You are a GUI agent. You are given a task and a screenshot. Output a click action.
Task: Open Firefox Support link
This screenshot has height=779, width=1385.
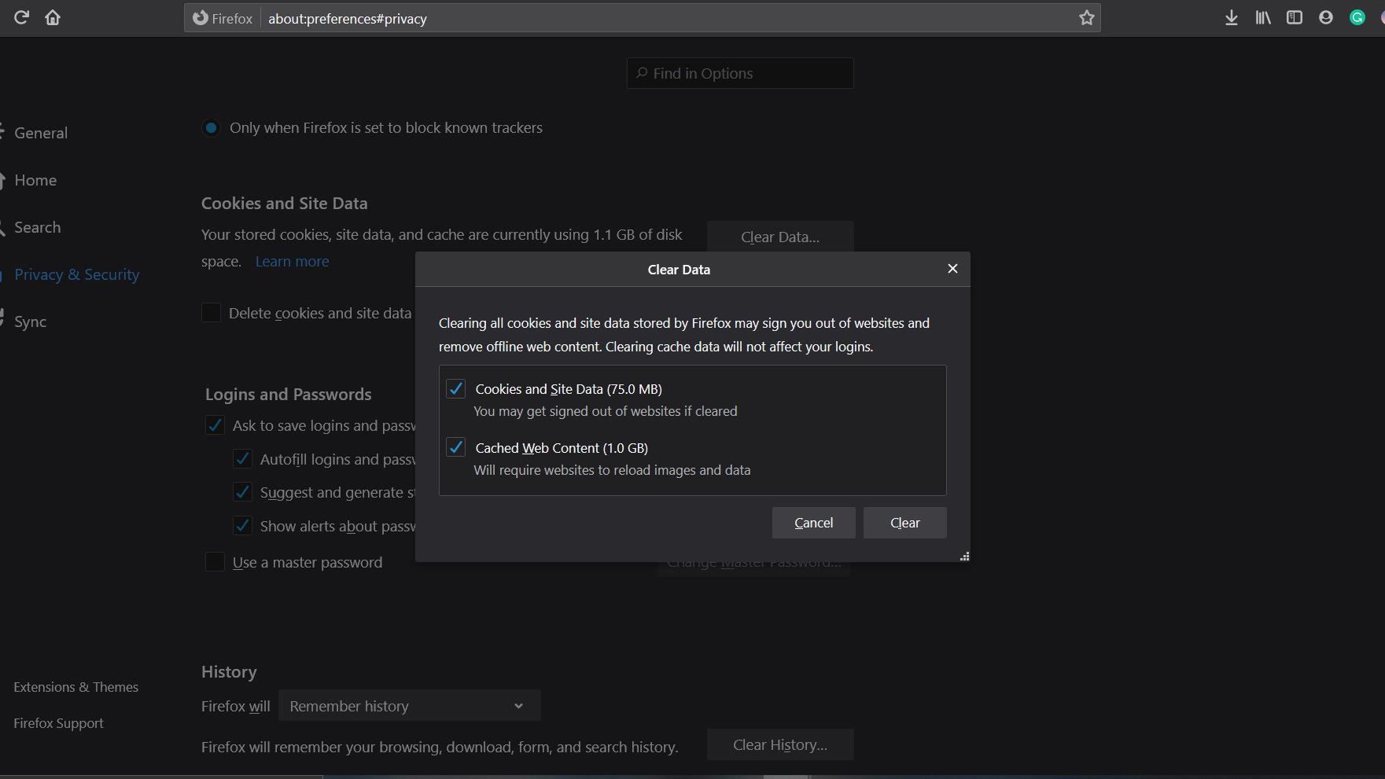(x=58, y=723)
